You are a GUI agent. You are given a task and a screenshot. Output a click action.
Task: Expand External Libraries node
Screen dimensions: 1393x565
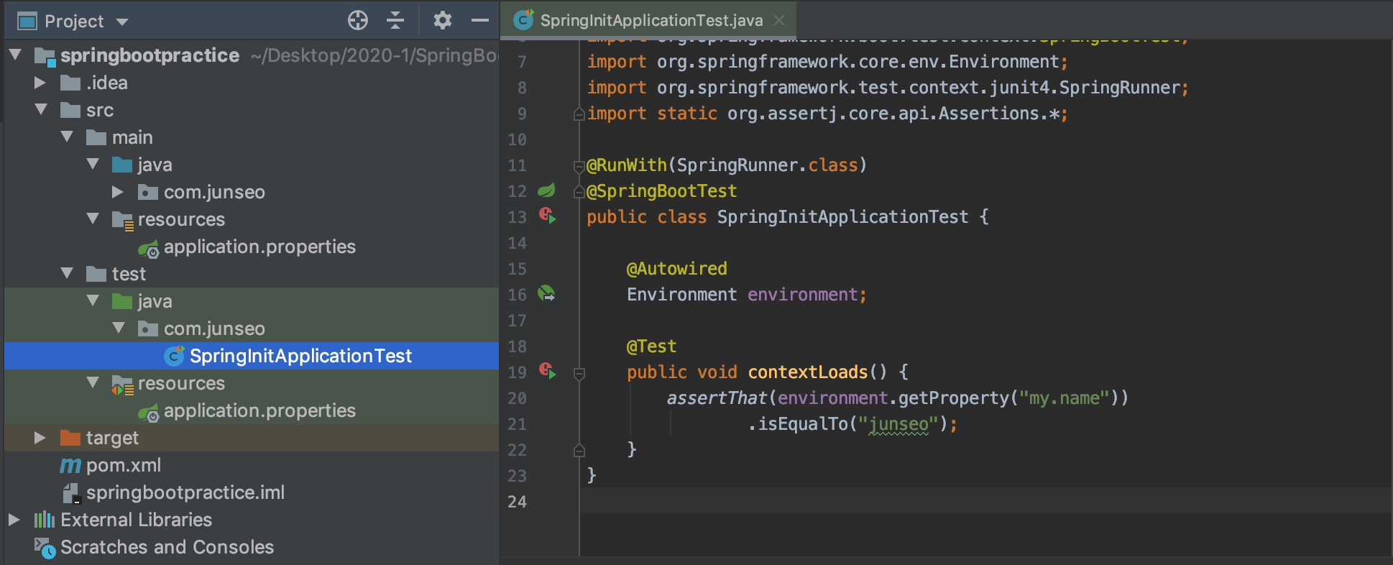coord(14,520)
